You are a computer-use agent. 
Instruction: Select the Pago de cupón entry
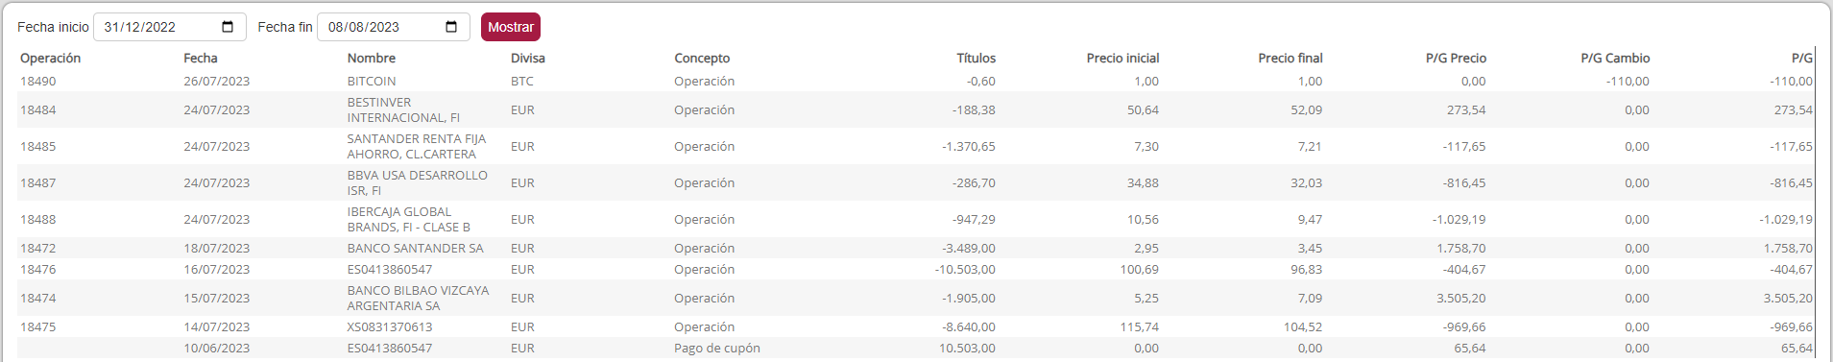(717, 349)
